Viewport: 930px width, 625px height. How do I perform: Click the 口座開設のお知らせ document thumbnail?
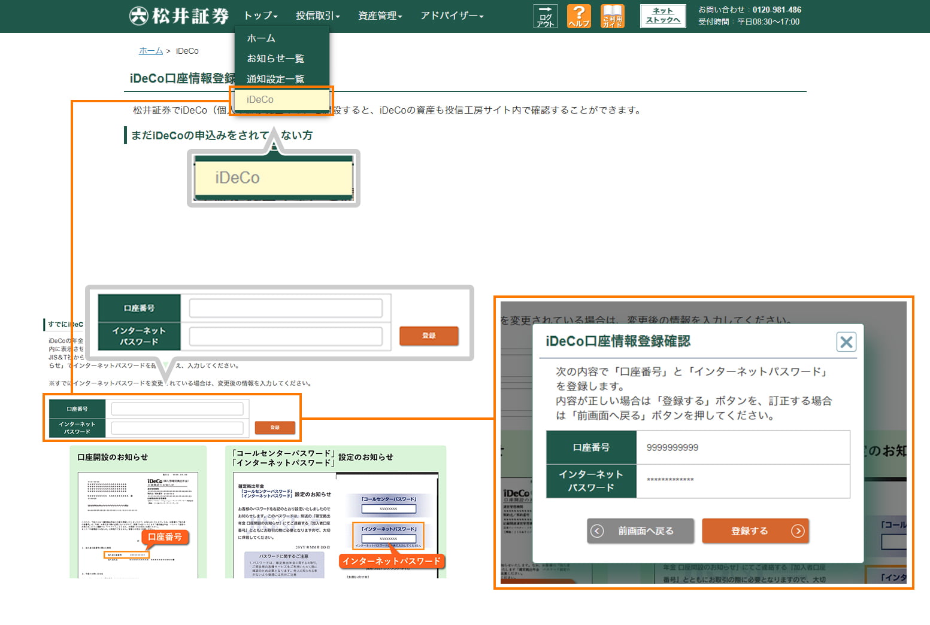(x=138, y=525)
